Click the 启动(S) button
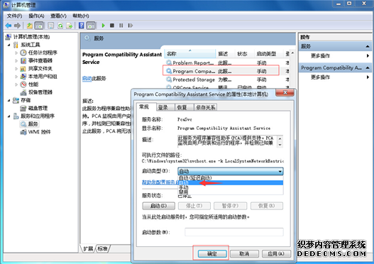This screenshot has width=374, height=264. click(159, 206)
